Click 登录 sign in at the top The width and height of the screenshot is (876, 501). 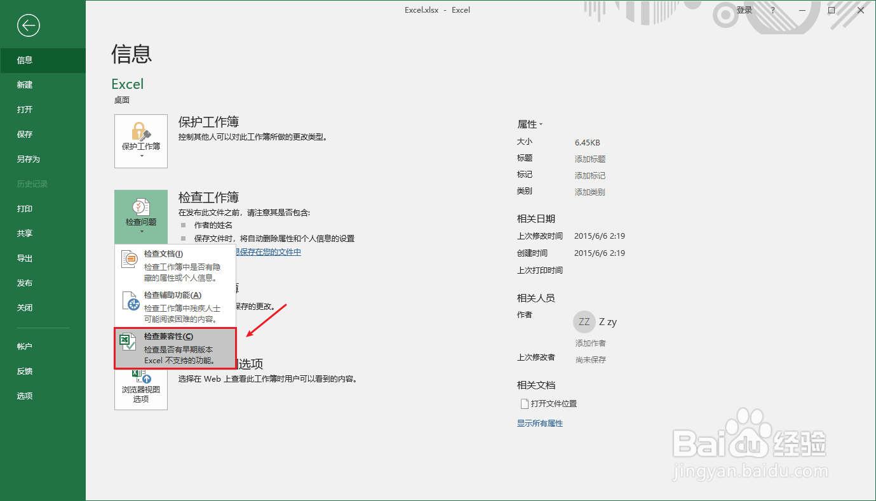click(745, 10)
